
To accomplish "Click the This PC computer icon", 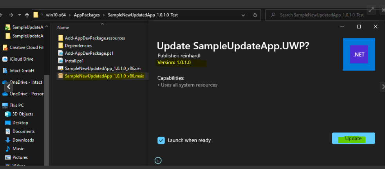I will [5, 106].
